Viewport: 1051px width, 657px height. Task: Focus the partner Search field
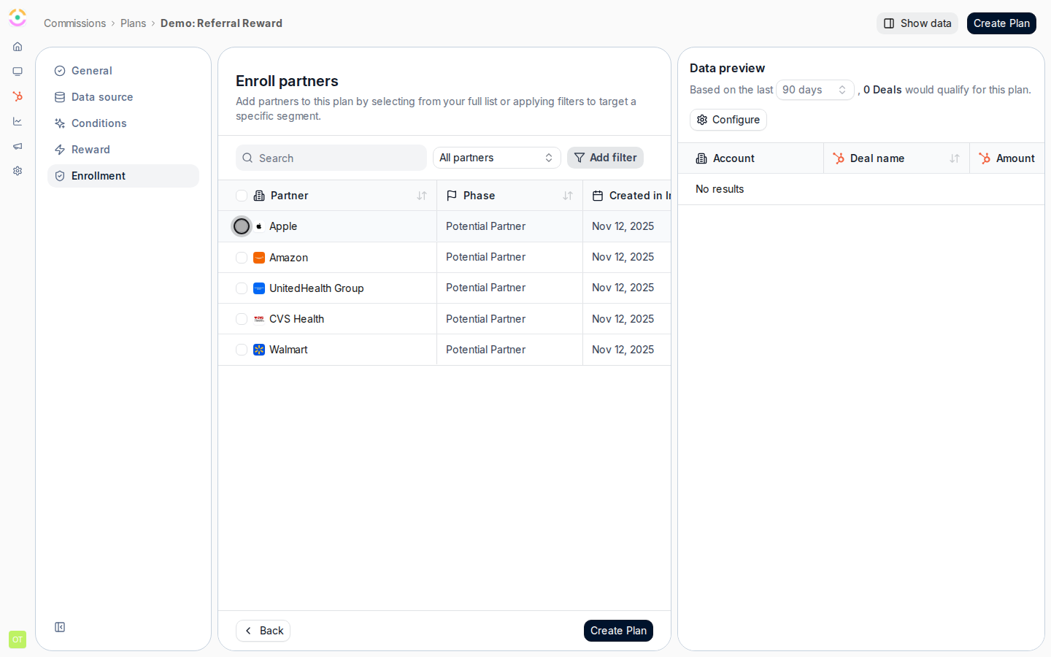click(331, 158)
